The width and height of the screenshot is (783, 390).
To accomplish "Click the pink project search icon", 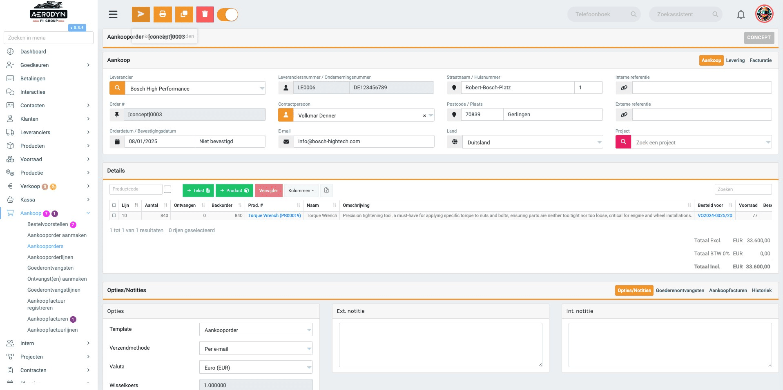I will [623, 142].
